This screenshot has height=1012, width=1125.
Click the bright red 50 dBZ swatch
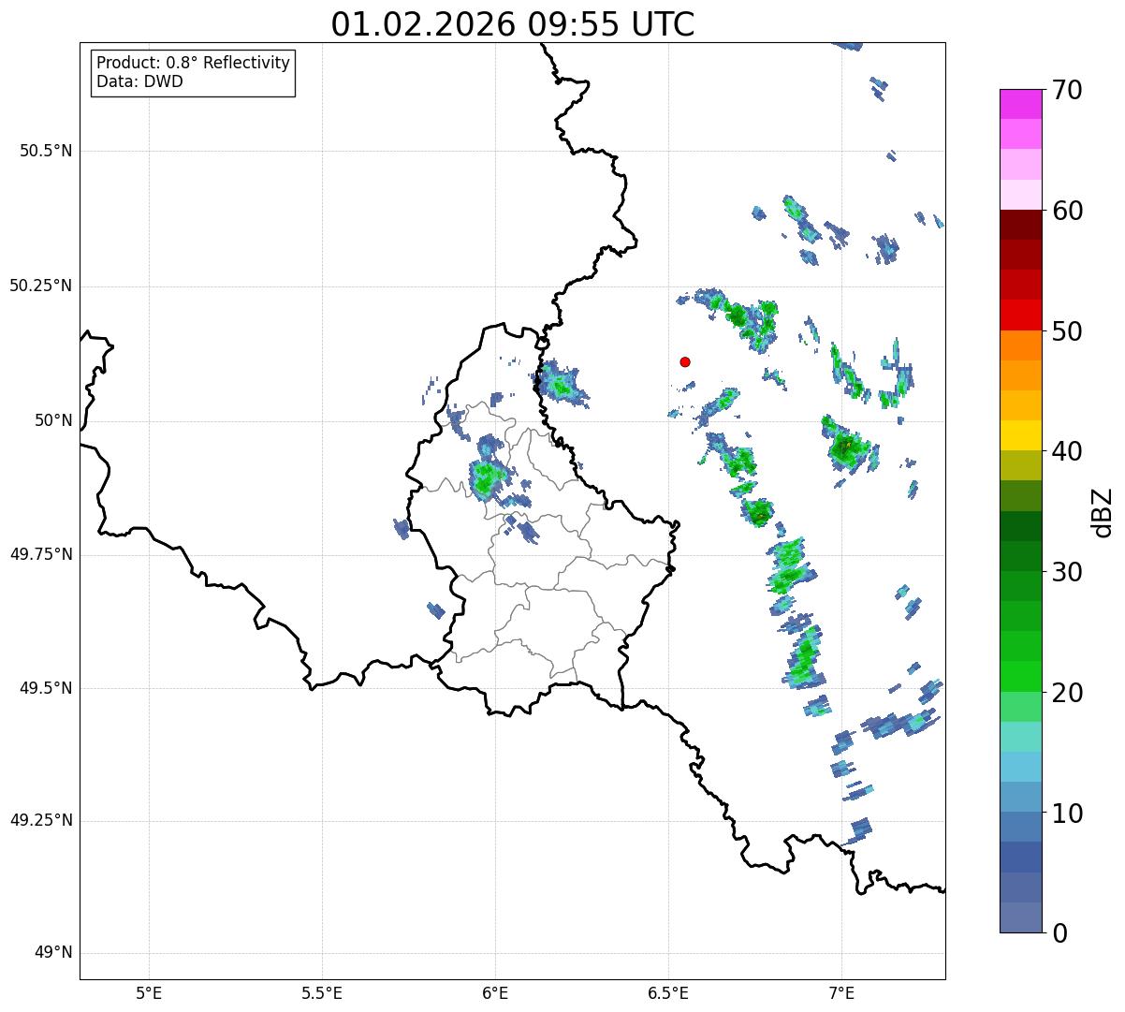[1021, 315]
